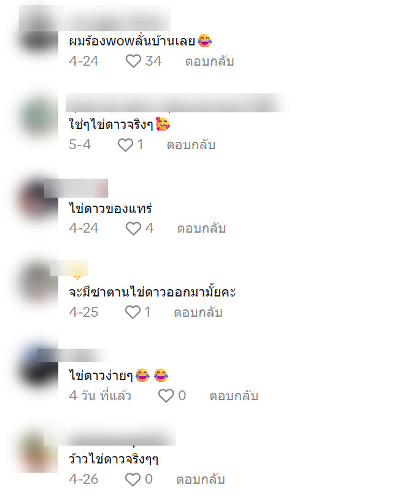Like the ไข่ดาวของแทร่ comment
Viewport: 413px width, 496px height.
[x=133, y=228]
